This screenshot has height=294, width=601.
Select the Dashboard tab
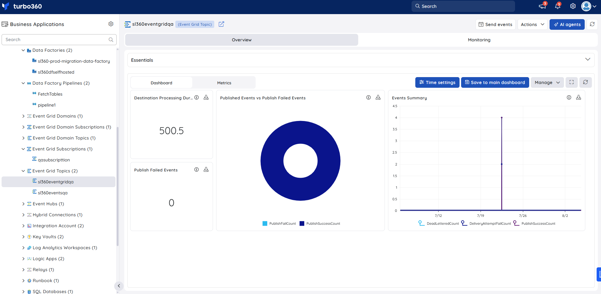[x=161, y=83]
